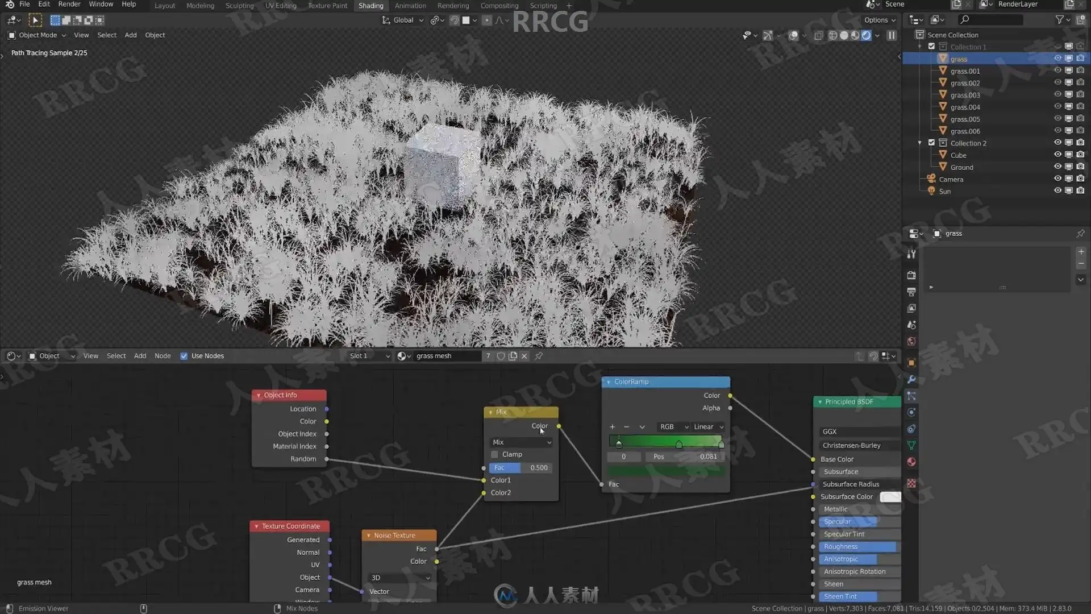The width and height of the screenshot is (1091, 614).
Task: Pause the viewport render preview
Action: pos(892,35)
